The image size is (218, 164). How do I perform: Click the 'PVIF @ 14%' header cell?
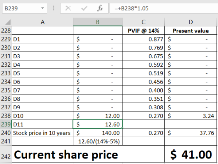click(x=143, y=30)
